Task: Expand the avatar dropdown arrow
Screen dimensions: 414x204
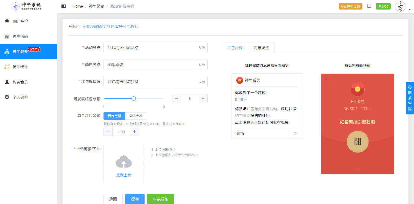Action: click(x=410, y=10)
